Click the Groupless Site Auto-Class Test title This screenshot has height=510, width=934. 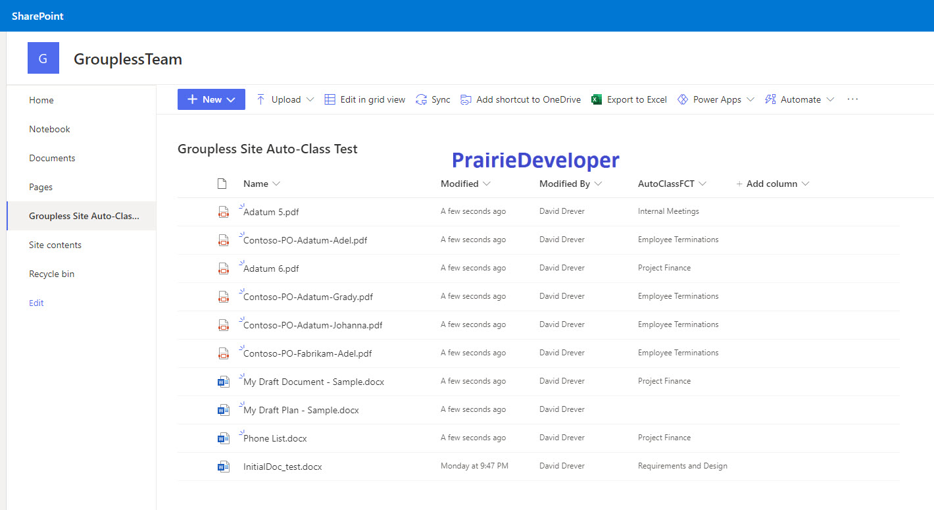pyautogui.click(x=268, y=149)
